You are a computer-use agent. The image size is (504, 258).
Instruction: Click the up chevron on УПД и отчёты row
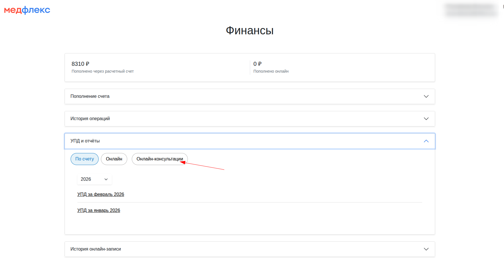(x=426, y=141)
